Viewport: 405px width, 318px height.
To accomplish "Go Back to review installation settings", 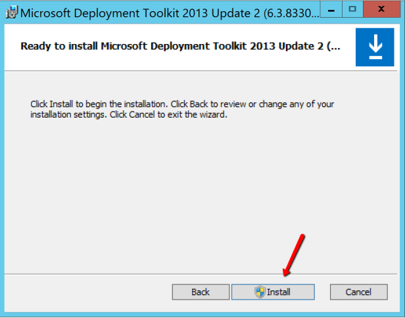I will coord(201,292).
